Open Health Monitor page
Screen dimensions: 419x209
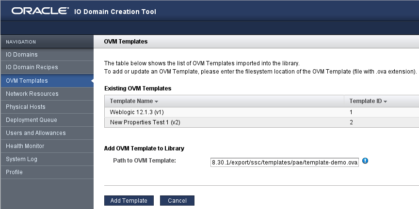[25, 146]
